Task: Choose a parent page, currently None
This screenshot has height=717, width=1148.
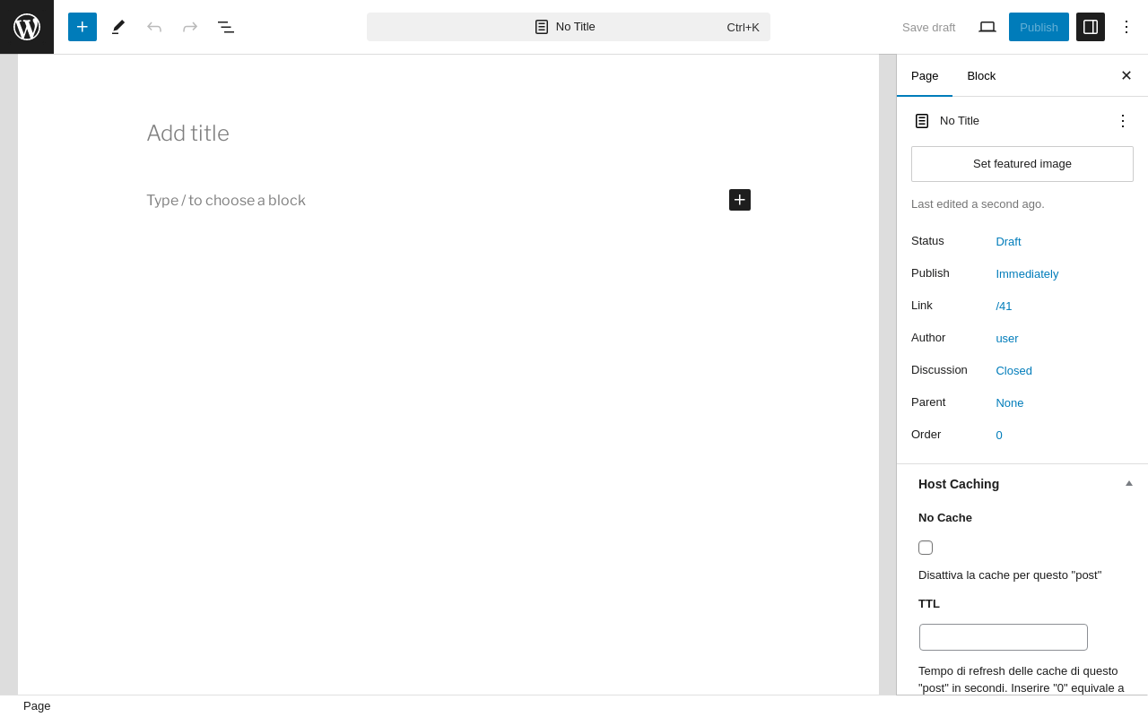Action: (x=1010, y=403)
